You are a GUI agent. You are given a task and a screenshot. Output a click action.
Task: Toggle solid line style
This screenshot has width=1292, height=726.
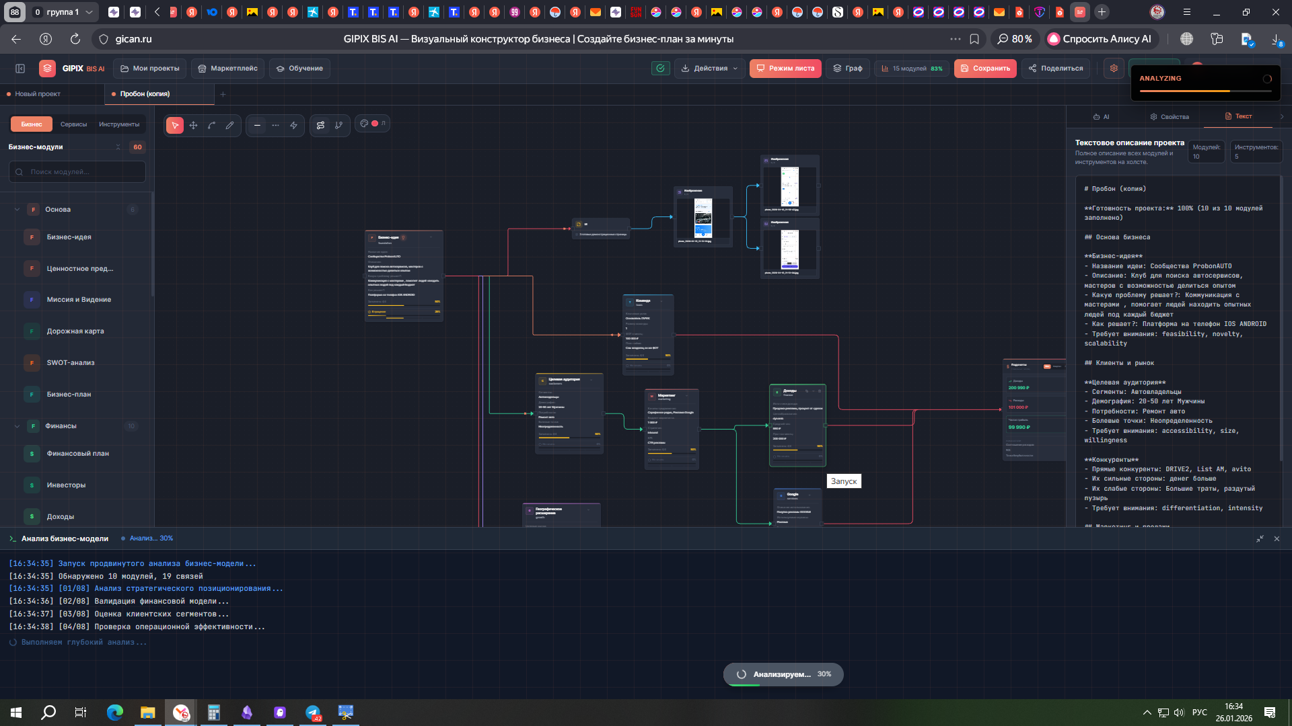coord(257,125)
